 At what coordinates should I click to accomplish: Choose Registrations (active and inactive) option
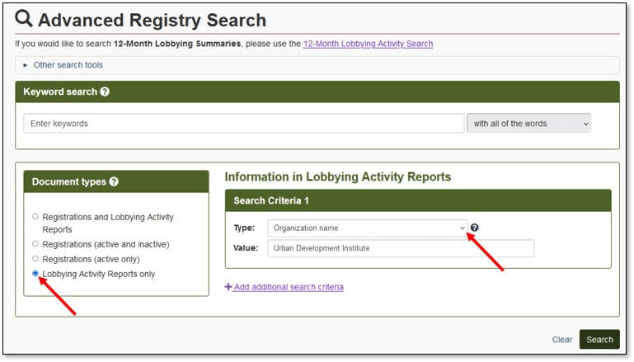click(x=35, y=244)
